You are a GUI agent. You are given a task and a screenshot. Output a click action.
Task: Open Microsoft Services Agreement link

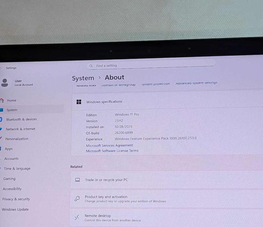(109, 145)
